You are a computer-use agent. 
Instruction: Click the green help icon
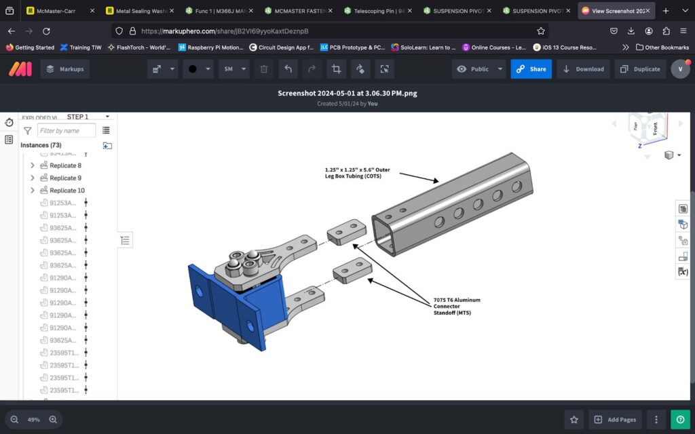point(679,419)
